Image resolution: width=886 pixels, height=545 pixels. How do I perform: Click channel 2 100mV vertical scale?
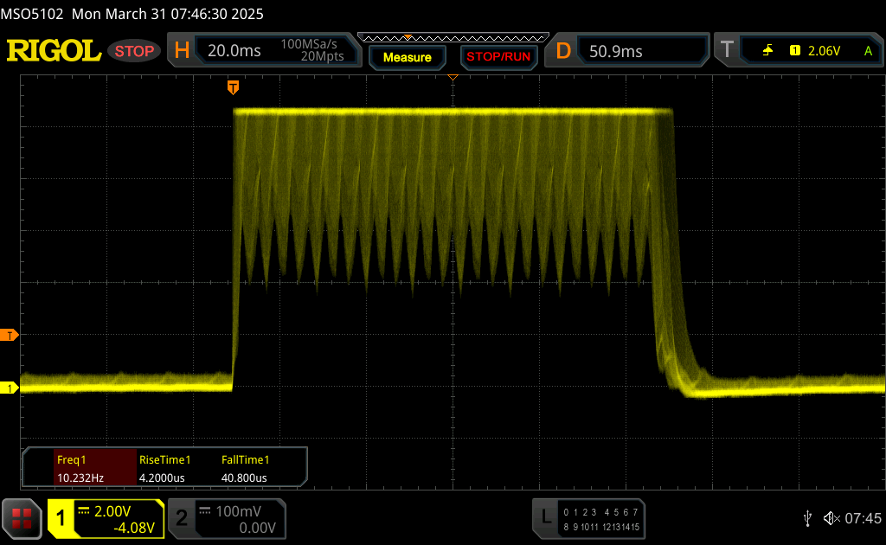(239, 511)
